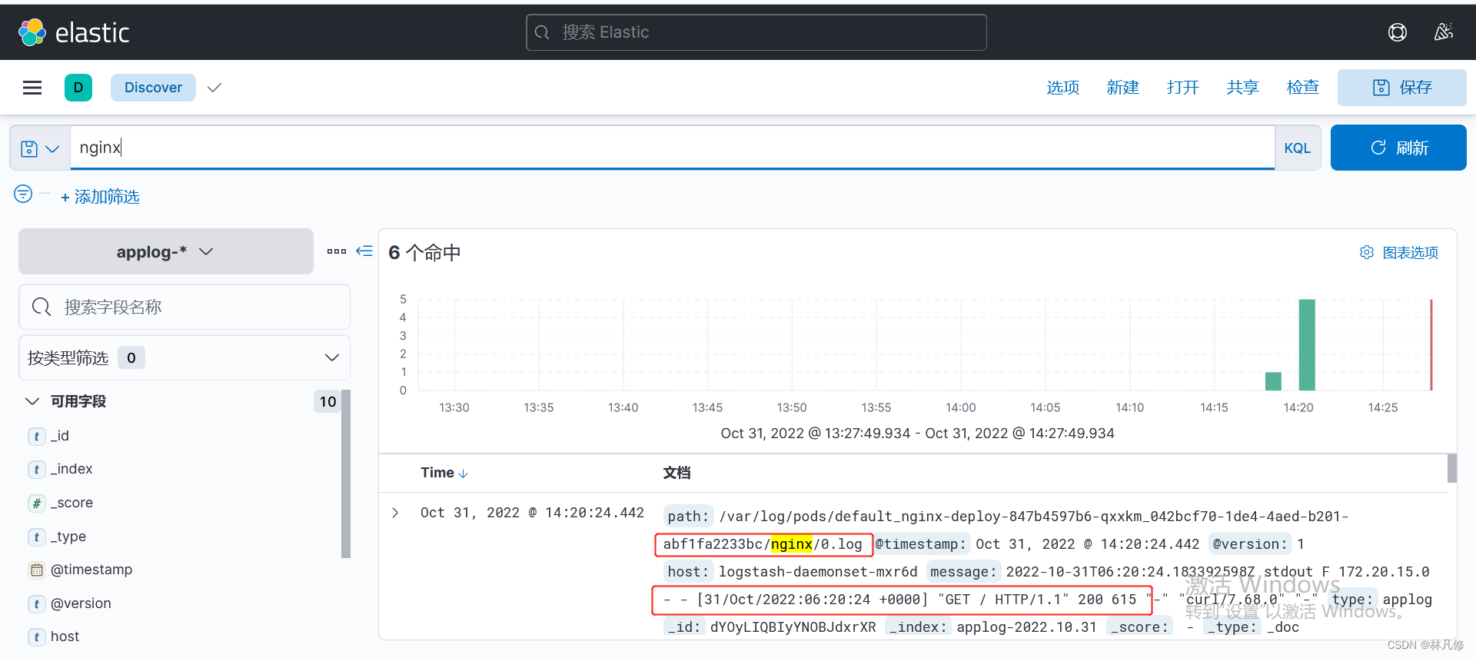
Task: Click the 打开 menu item
Action: click(1183, 88)
